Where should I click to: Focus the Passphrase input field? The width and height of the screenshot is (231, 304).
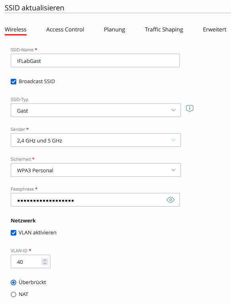coord(95,200)
